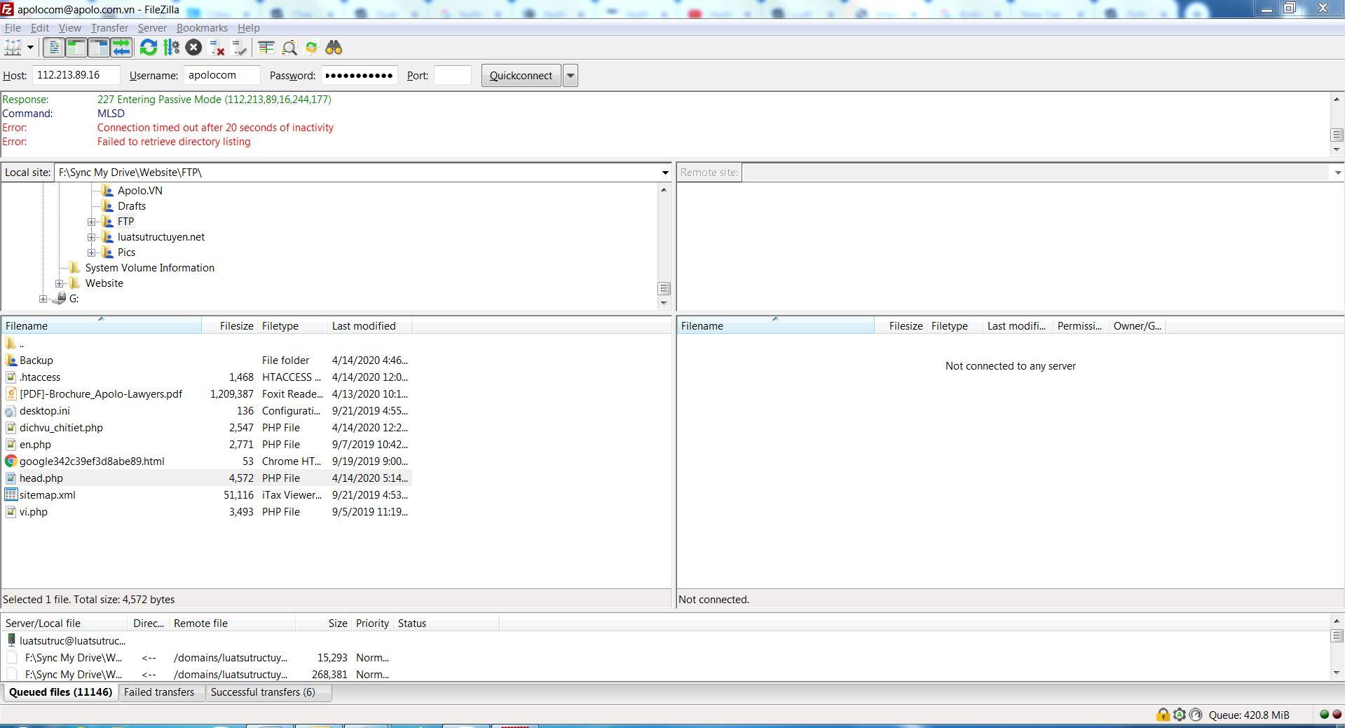Toggle remote directory tree display
1345x728 pixels.
(x=99, y=48)
